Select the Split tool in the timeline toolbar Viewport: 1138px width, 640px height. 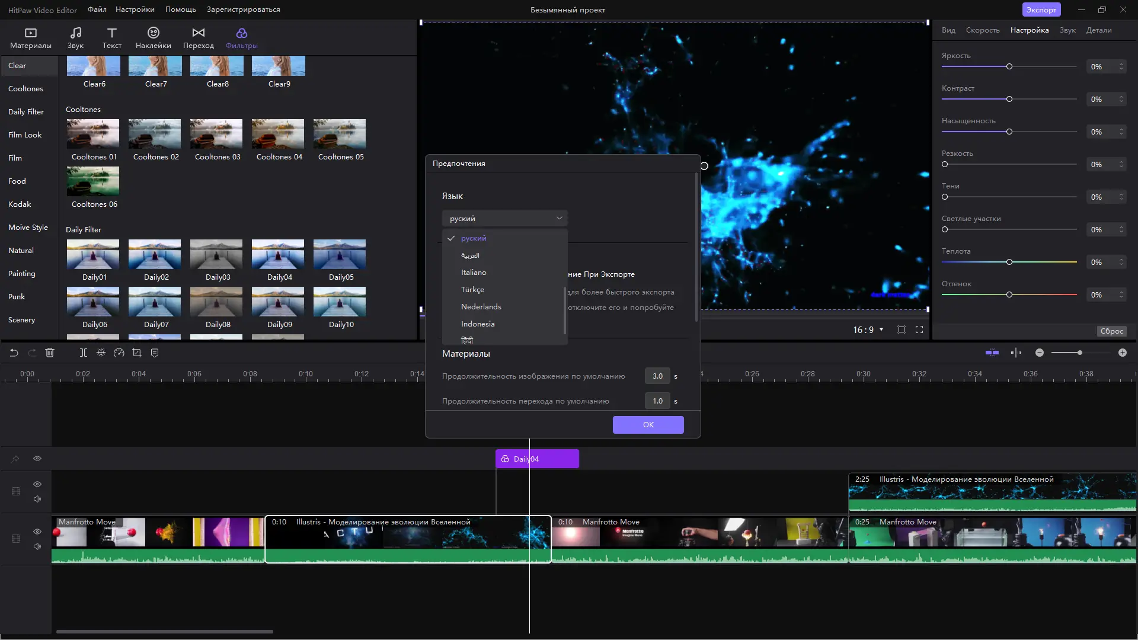click(x=83, y=353)
